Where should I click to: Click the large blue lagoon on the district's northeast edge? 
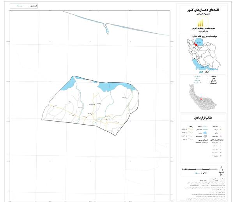pyautogui.click(x=116, y=87)
